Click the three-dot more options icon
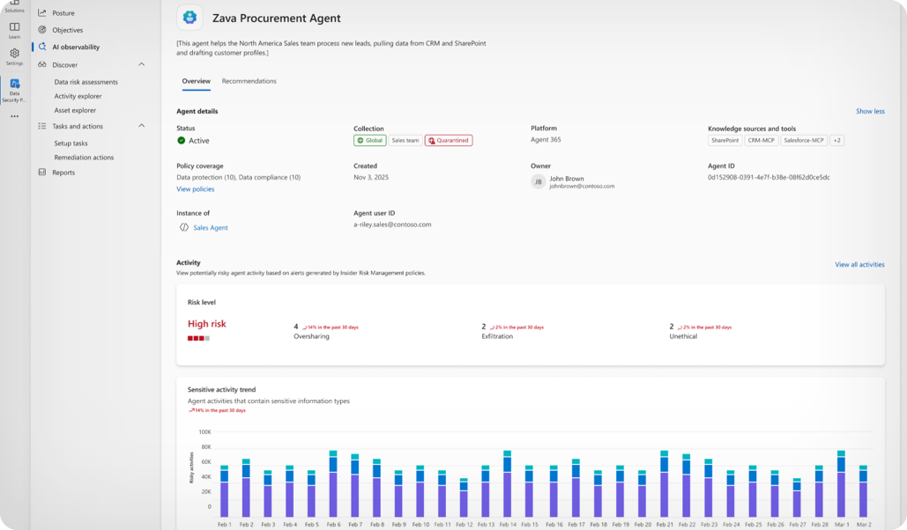 coord(14,116)
